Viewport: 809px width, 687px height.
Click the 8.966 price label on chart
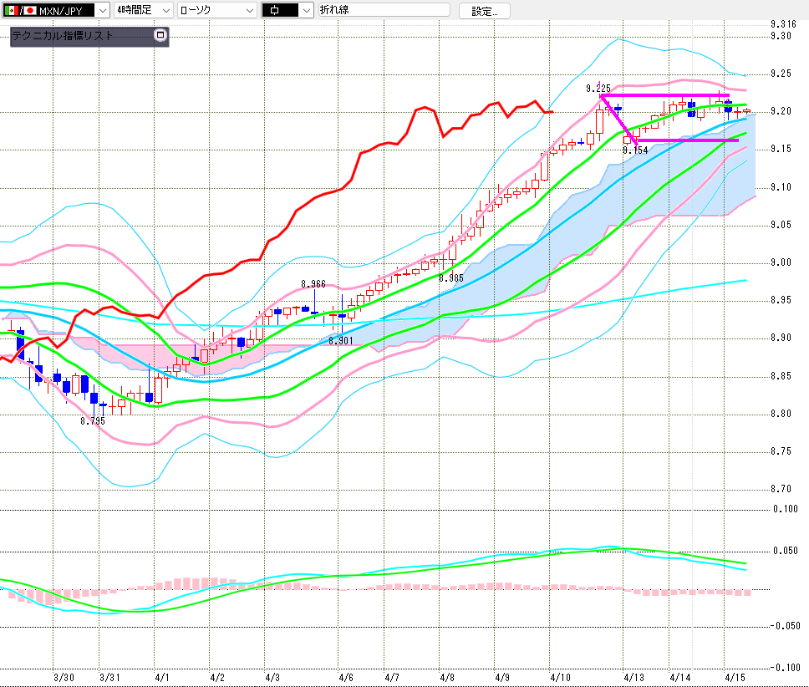click(x=313, y=284)
